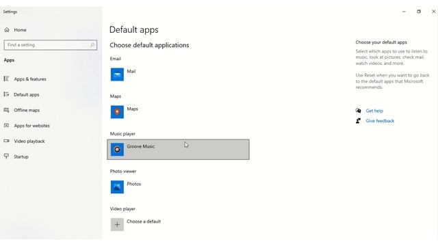Open Startup settings
The height and width of the screenshot is (246, 438).
(21, 156)
